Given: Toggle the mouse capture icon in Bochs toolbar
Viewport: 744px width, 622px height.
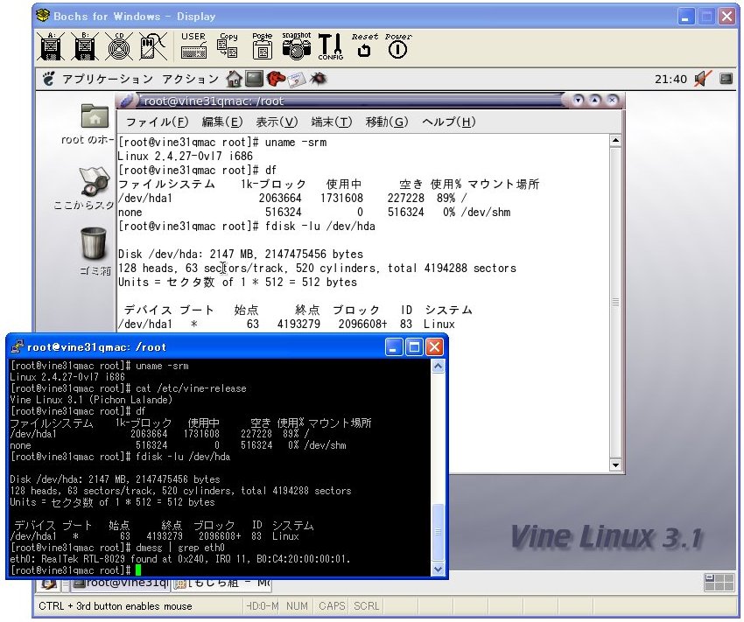Looking at the screenshot, I should pos(153,46).
